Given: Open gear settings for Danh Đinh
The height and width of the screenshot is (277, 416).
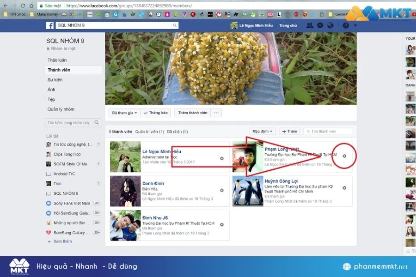Looking at the screenshot, I should [x=222, y=190].
